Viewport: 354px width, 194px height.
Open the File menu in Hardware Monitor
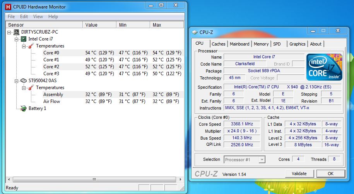[11, 17]
